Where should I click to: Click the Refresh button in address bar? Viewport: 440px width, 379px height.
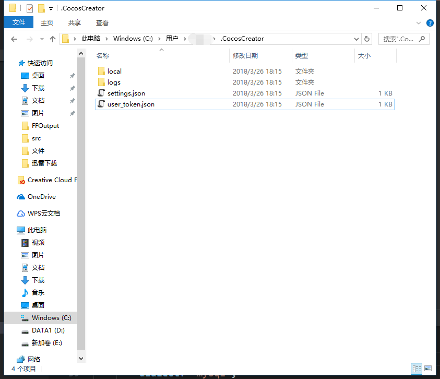tap(367, 39)
